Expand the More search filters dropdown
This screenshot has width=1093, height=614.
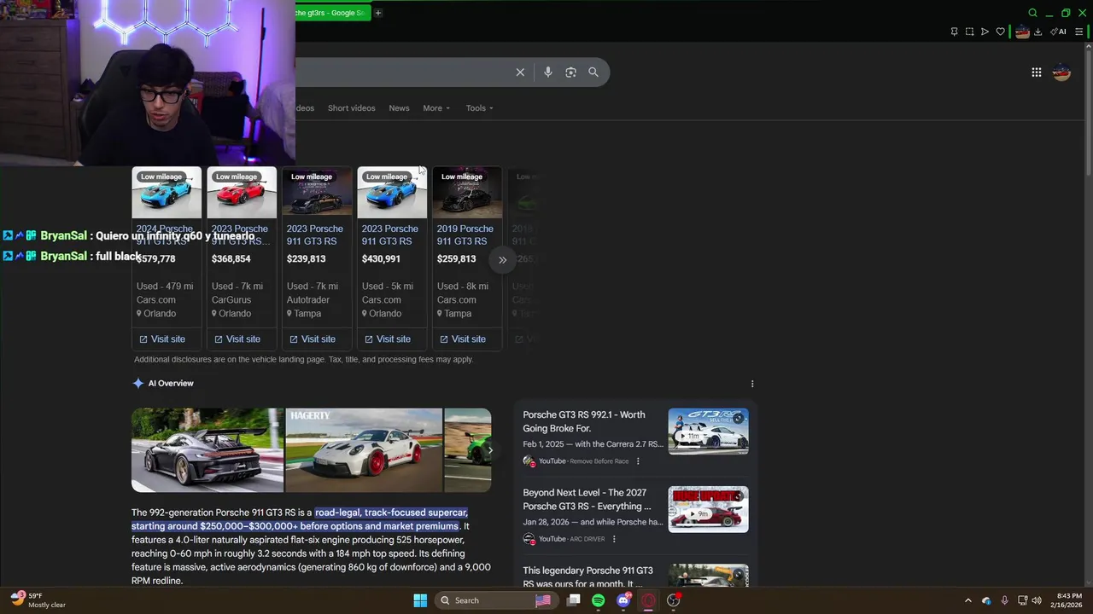pos(435,108)
